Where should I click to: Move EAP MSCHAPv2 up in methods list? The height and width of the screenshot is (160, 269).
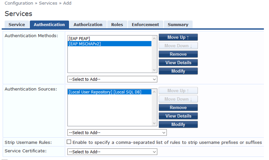click(x=178, y=37)
